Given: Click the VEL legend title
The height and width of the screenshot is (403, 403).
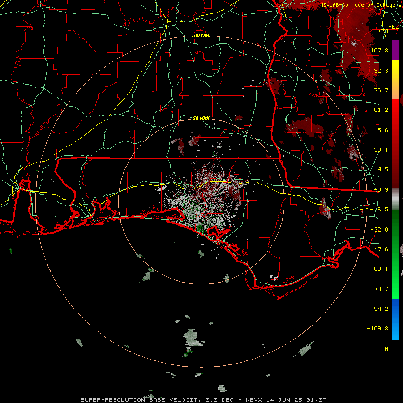Looking at the screenshot, I should [393, 27].
